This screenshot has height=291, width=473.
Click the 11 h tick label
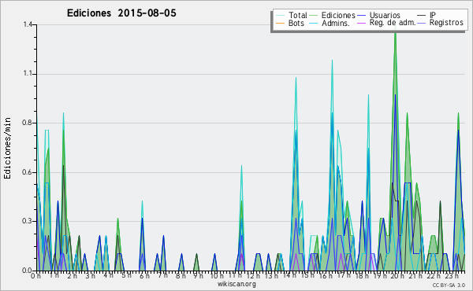click(x=235, y=275)
